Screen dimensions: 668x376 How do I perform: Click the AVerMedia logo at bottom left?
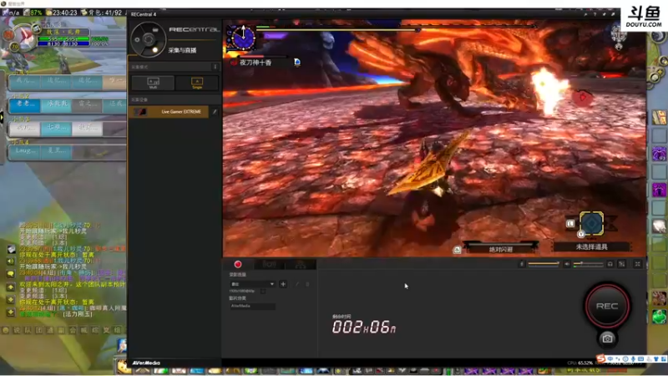pos(146,363)
